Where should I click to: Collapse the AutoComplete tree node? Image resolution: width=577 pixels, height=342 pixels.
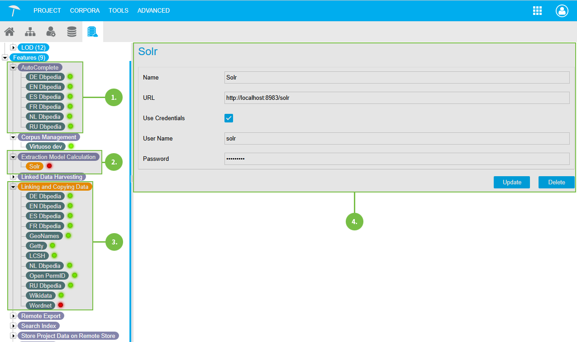coord(13,67)
